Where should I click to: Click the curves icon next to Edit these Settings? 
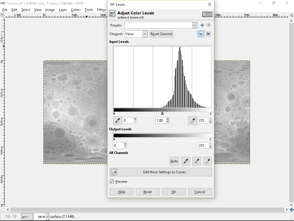(114, 172)
